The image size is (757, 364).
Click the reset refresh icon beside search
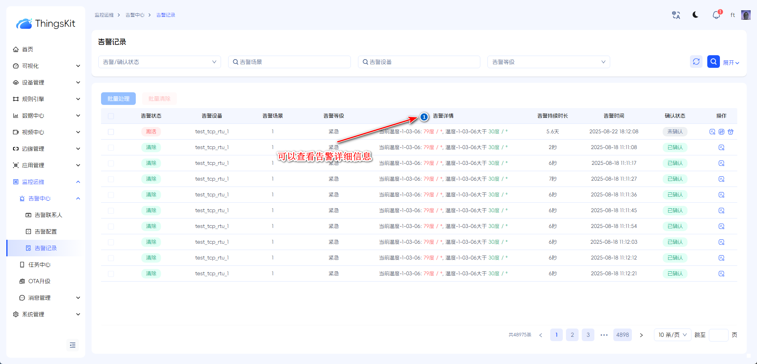(x=696, y=62)
